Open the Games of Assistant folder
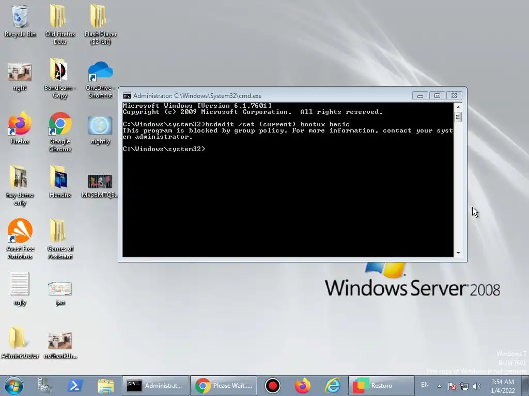The height and width of the screenshot is (396, 529). click(x=60, y=239)
